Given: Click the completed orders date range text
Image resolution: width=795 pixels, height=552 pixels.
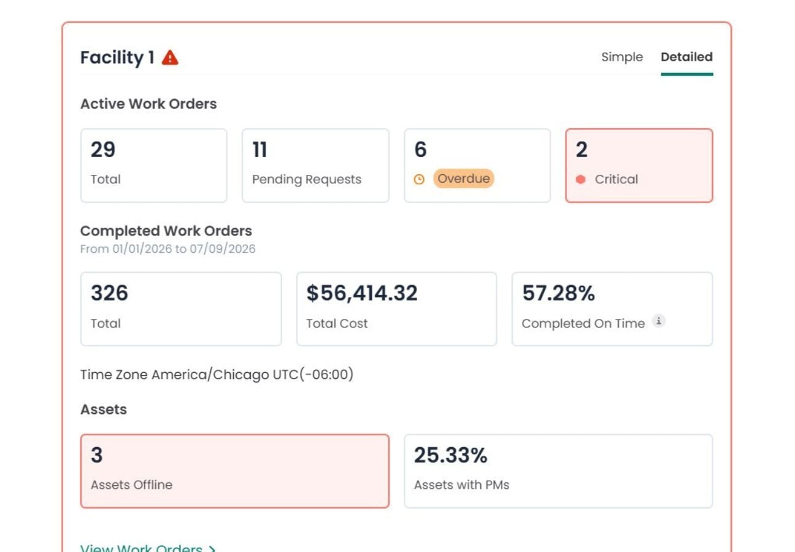Looking at the screenshot, I should (x=168, y=249).
